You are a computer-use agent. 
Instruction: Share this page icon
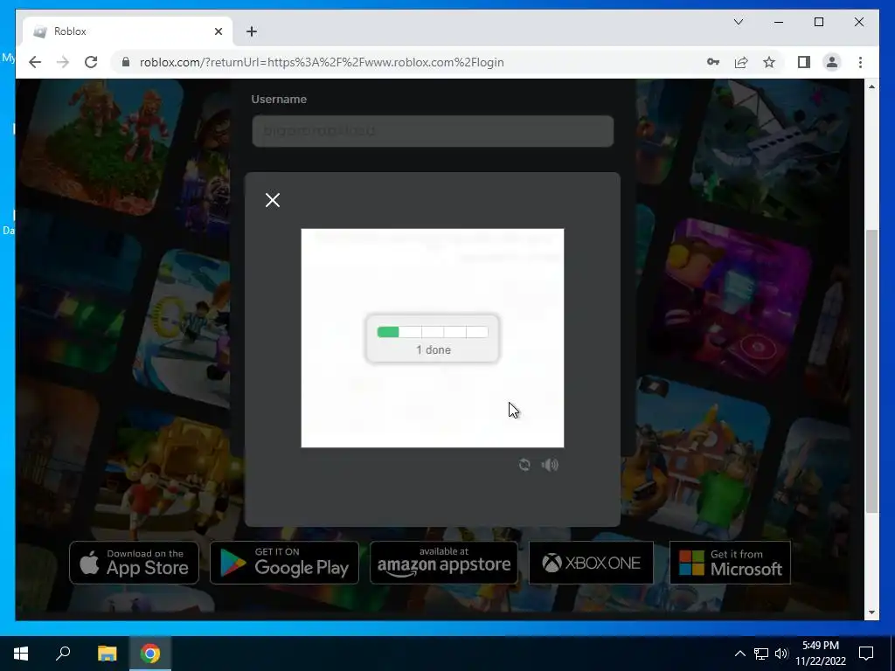pos(741,62)
